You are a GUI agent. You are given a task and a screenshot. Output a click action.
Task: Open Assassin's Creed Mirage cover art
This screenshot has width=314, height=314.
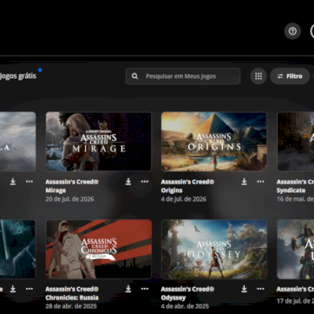99,141
